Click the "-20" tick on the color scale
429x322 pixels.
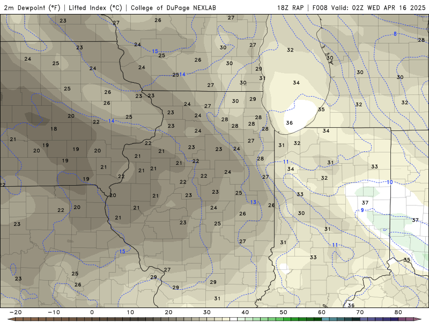point(16,312)
